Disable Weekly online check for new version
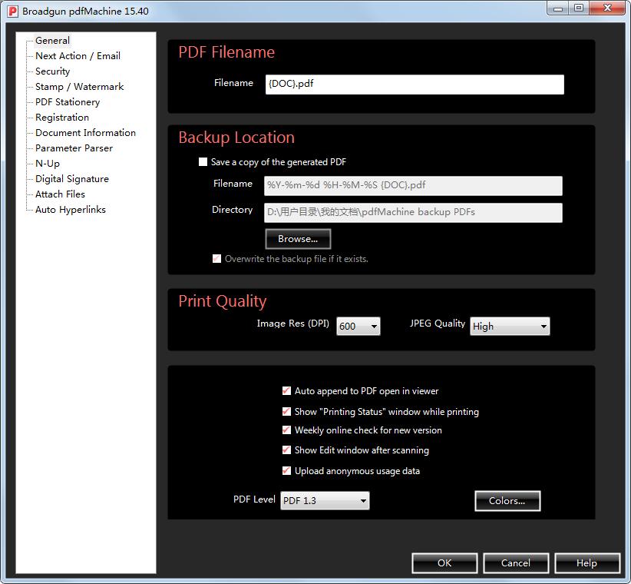The height and width of the screenshot is (584, 631). coord(286,430)
